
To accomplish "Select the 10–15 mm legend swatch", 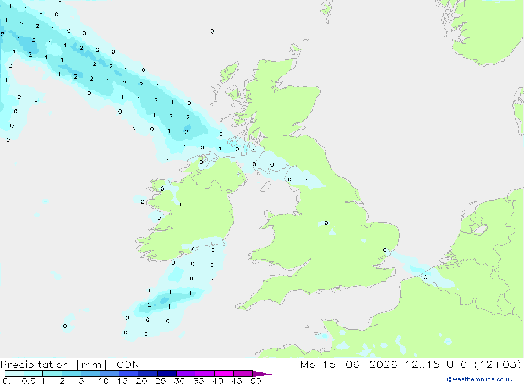I will point(110,374).
